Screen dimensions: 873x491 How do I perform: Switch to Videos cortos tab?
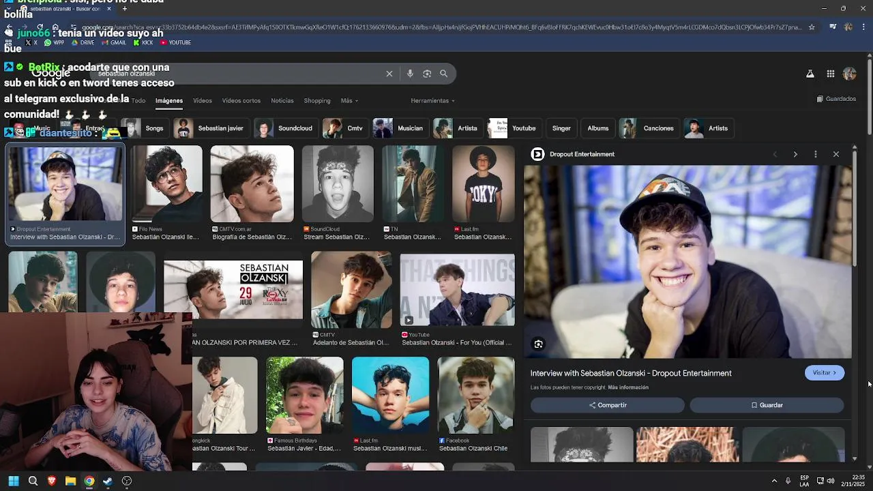[x=241, y=100]
